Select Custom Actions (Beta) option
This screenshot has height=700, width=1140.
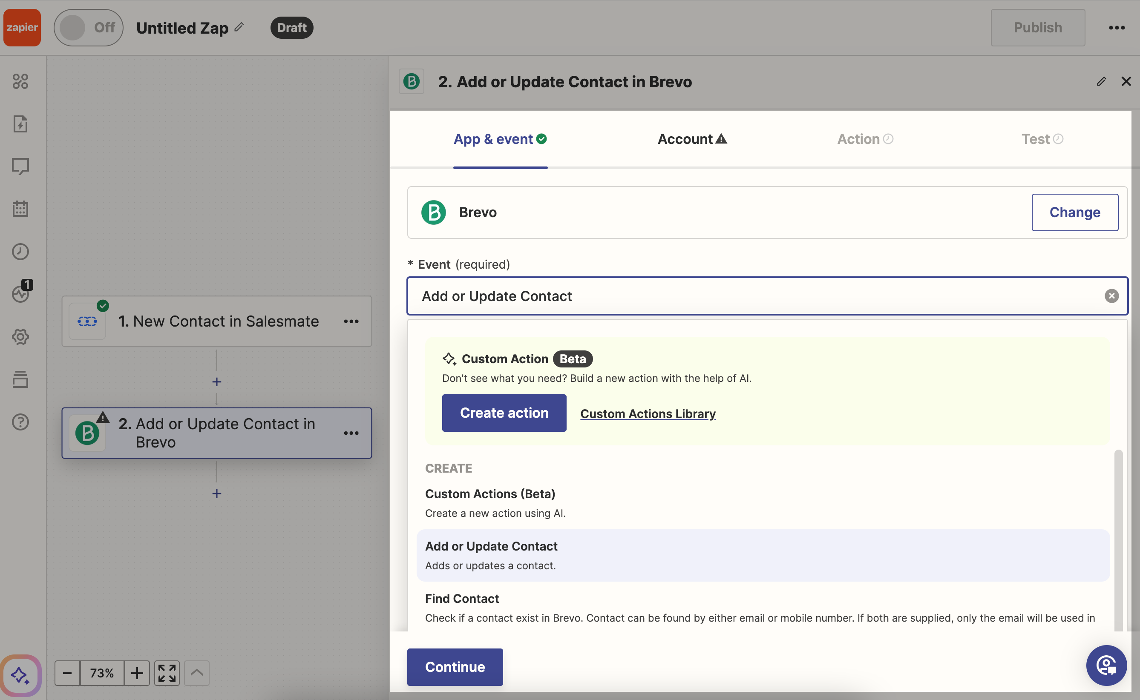pyautogui.click(x=763, y=503)
